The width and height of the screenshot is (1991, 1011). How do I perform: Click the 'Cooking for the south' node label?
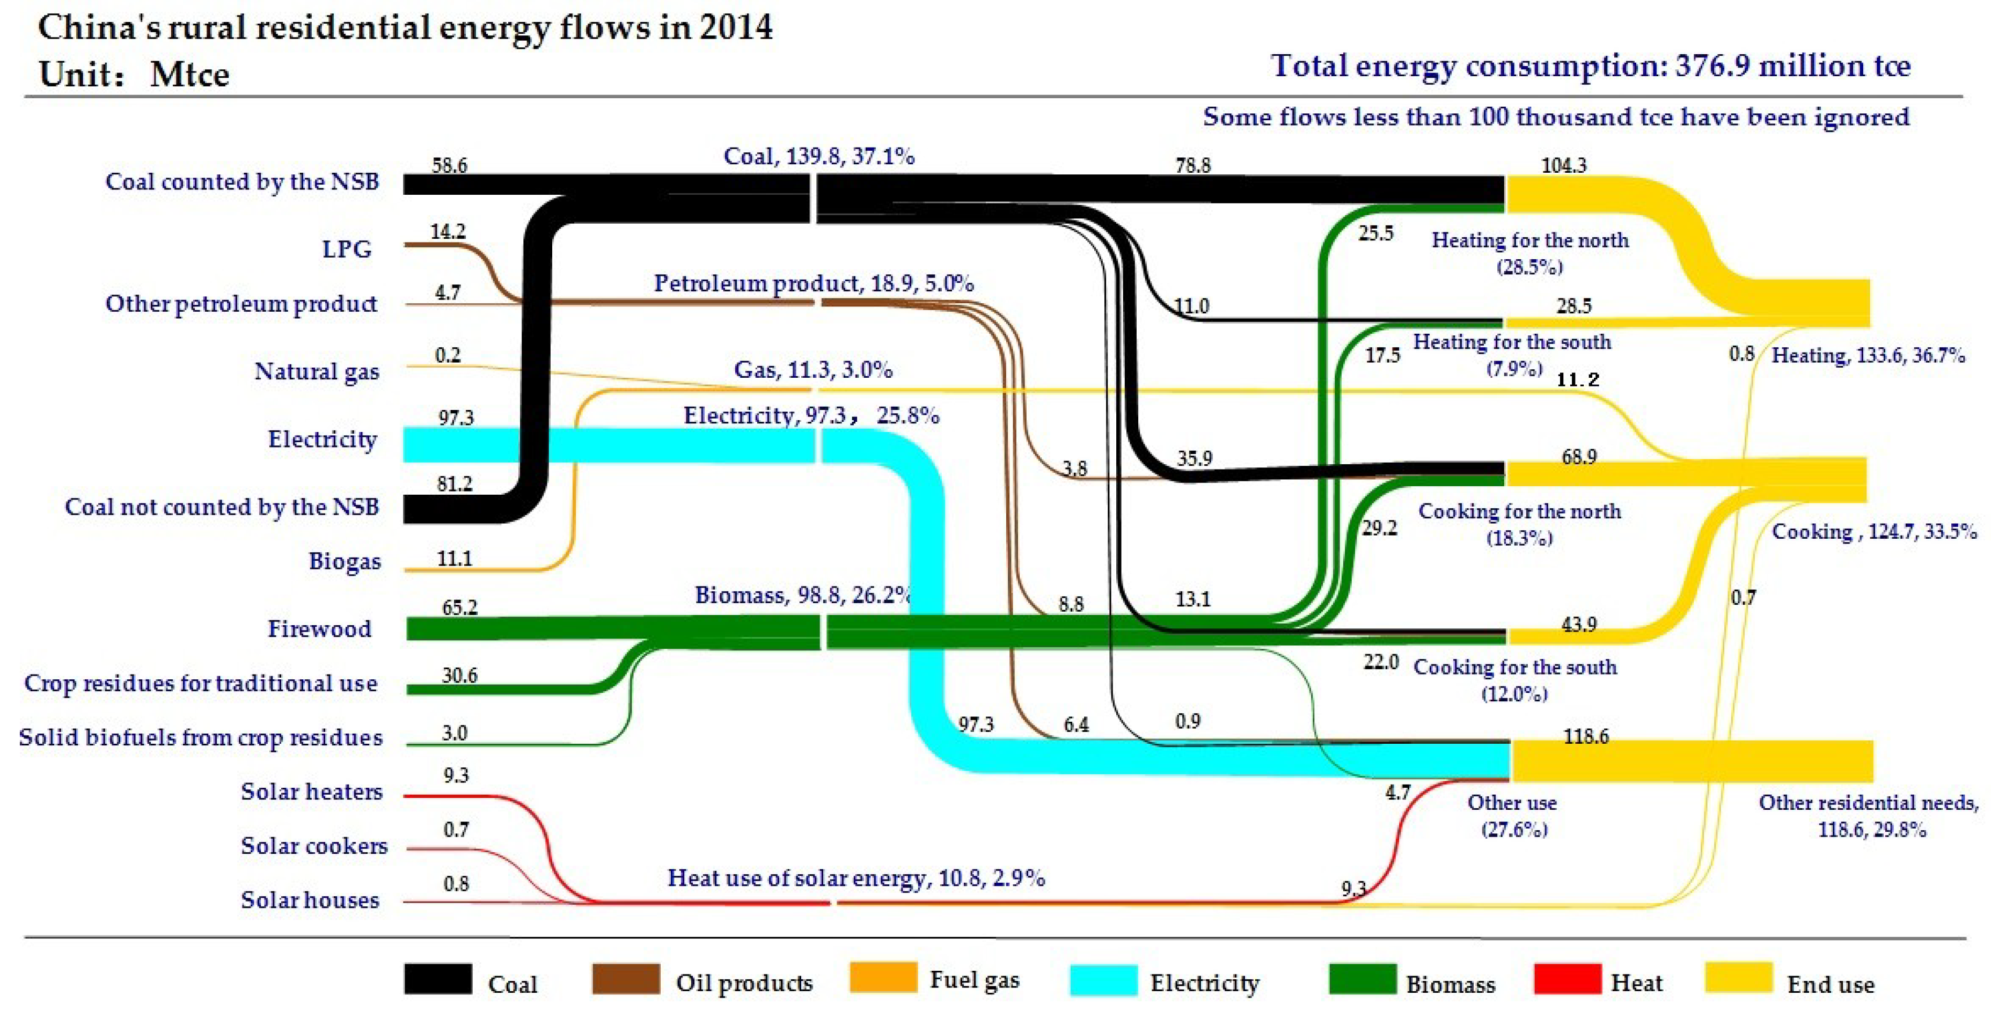point(1514,668)
